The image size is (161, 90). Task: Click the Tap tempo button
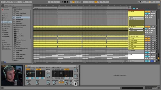click(x=7, y=2)
